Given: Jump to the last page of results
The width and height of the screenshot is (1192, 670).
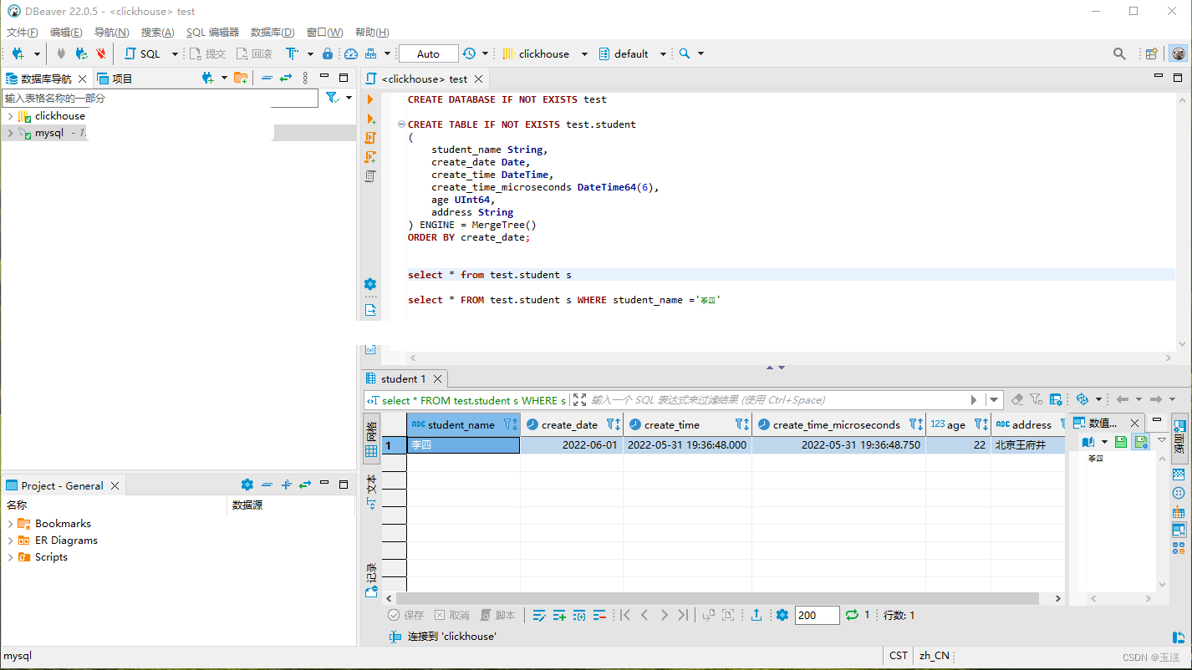Looking at the screenshot, I should (683, 615).
